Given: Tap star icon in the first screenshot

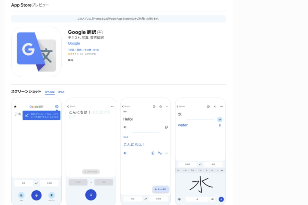Looking at the screenshot, I should coord(15,107).
